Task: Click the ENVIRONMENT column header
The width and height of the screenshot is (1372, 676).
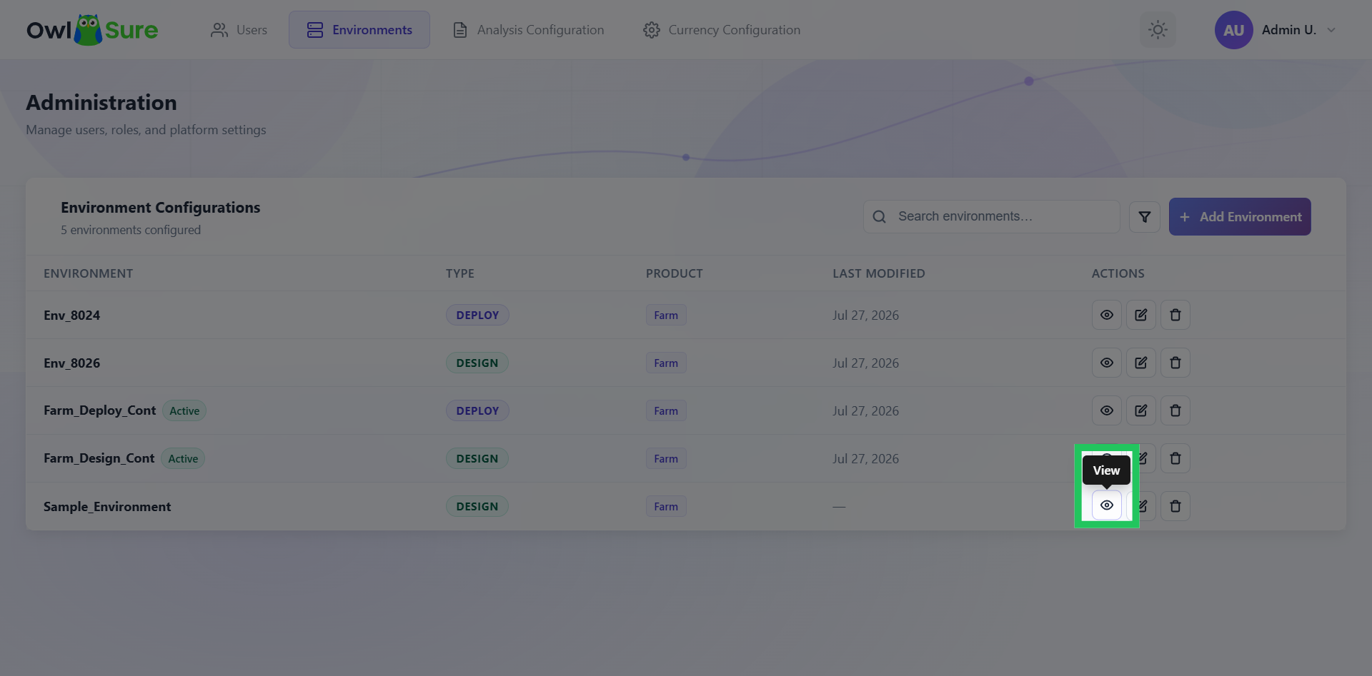Action: pos(88,273)
